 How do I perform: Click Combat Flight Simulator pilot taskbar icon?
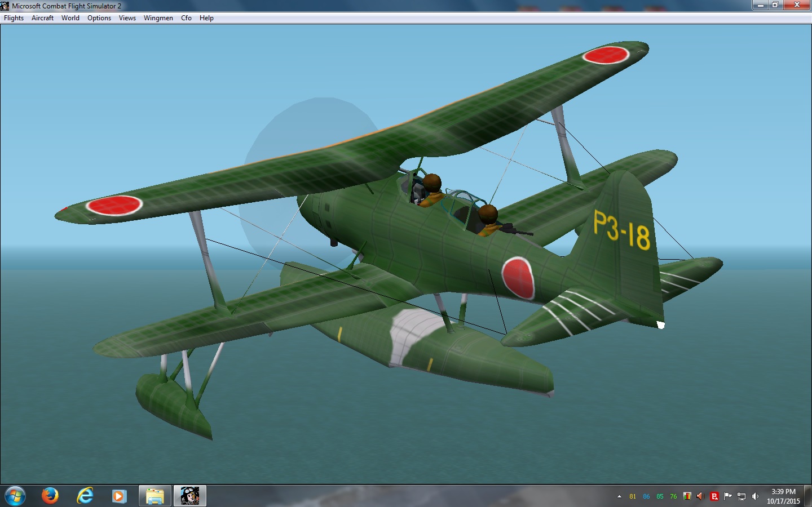tap(189, 496)
